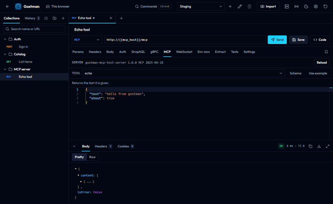Click the request URL input field
The image size is (333, 204).
coord(185,40)
